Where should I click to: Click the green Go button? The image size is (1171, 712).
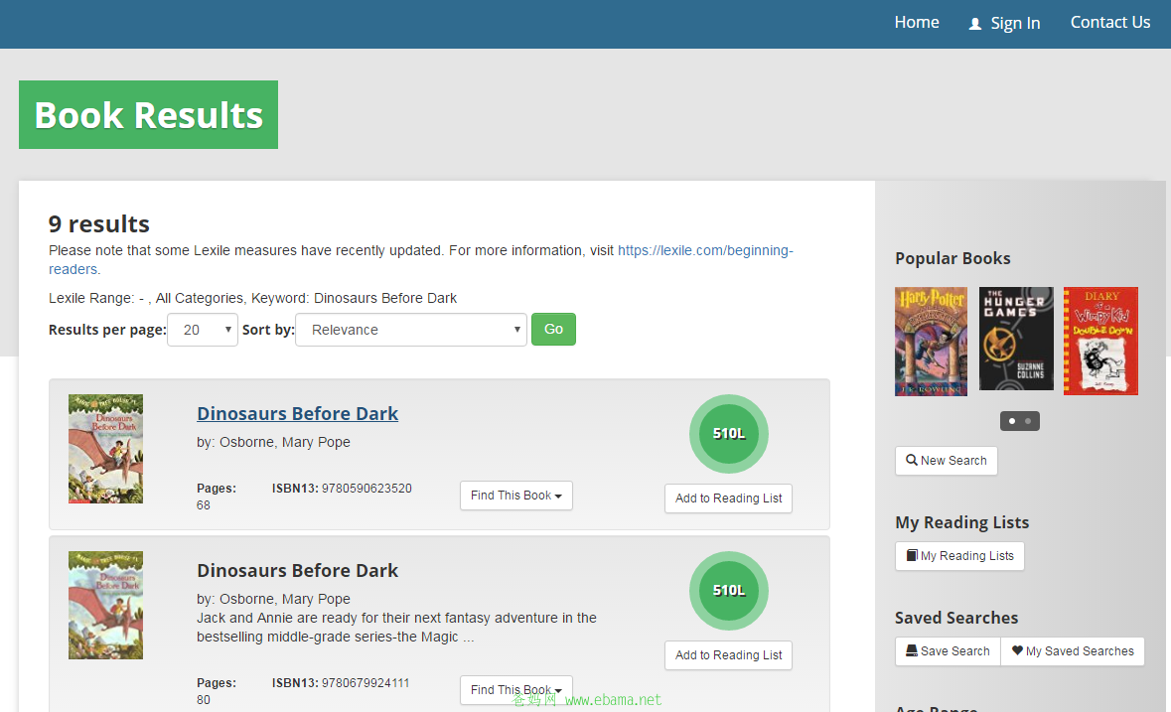553,329
